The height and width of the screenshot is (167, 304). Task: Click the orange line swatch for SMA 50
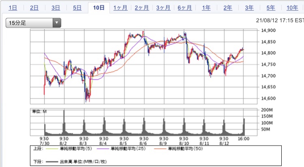point(160,149)
